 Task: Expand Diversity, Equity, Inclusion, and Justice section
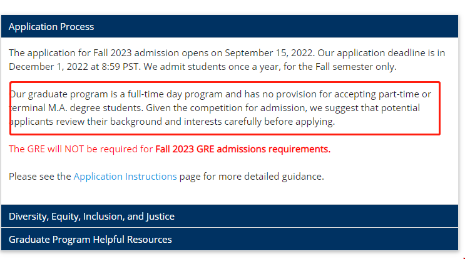tap(91, 217)
